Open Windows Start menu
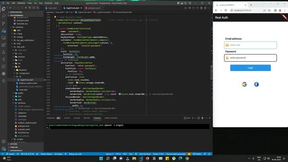 101,158
